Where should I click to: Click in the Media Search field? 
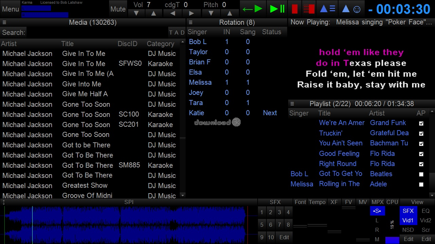(97, 33)
